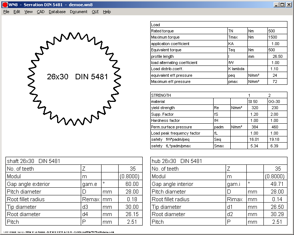Image resolution: width=294 pixels, height=235 pixels.
Task: Open the File menu
Action: point(6,12)
